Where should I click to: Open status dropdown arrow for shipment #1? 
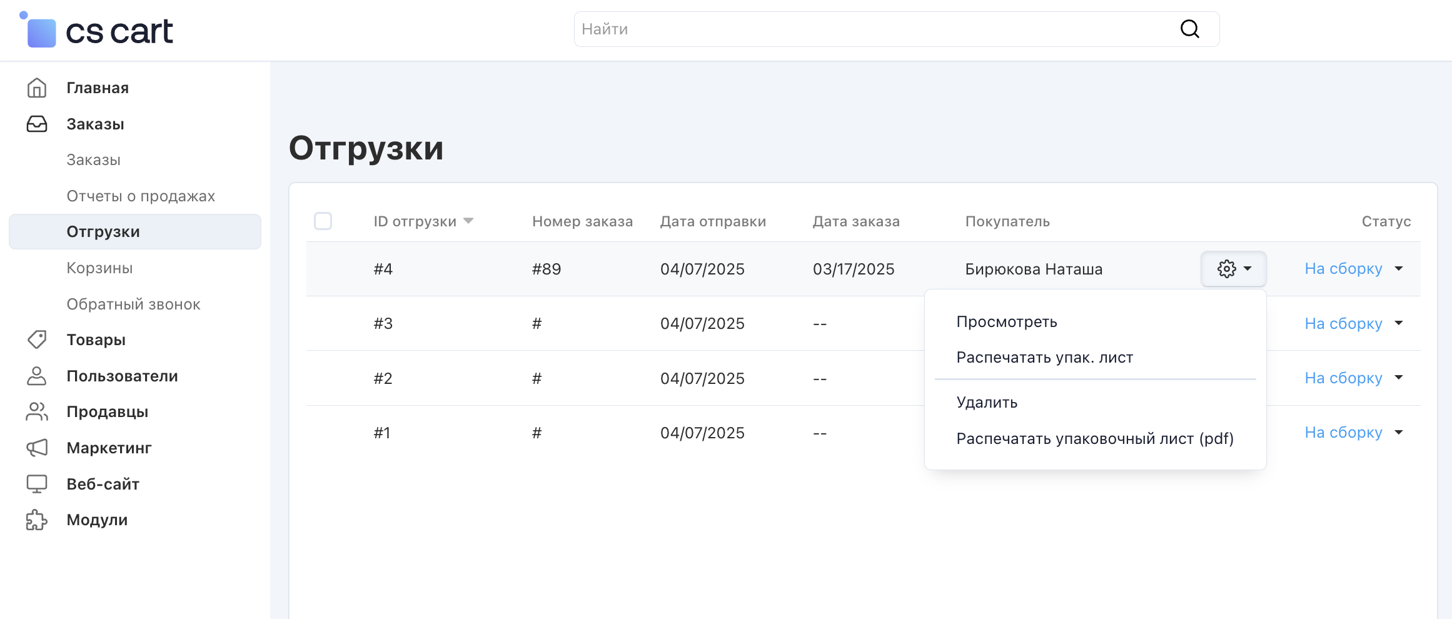(x=1399, y=433)
